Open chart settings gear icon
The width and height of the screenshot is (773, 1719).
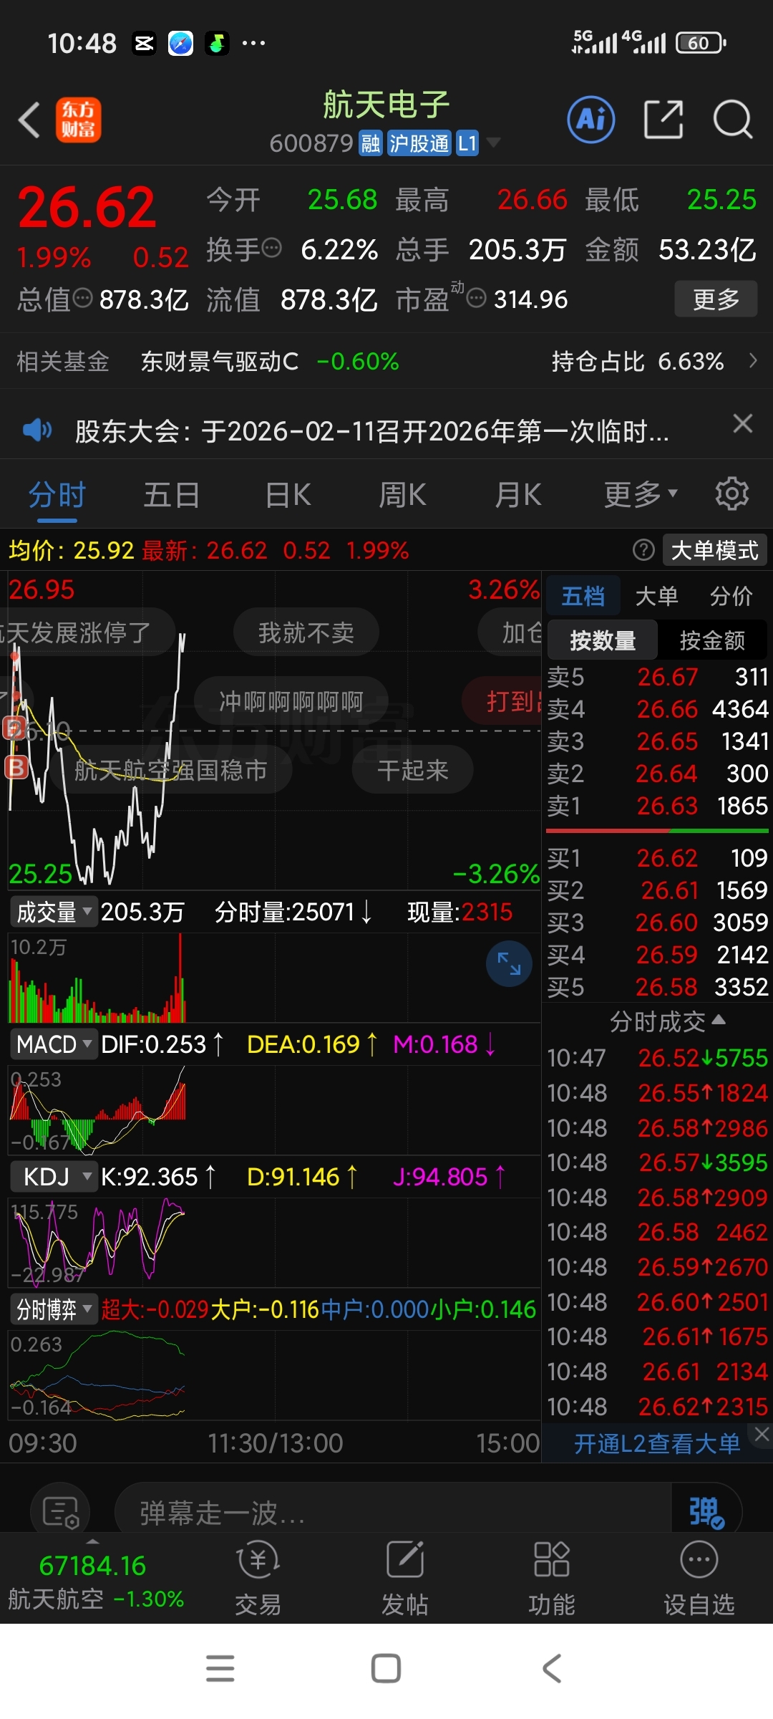(732, 493)
